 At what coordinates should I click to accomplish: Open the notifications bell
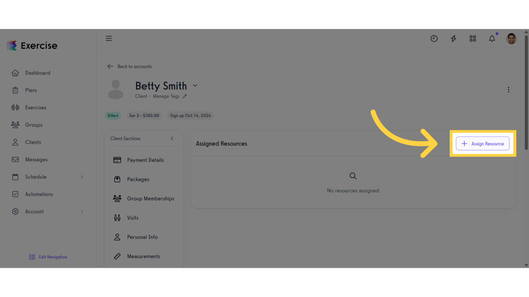coord(492,38)
